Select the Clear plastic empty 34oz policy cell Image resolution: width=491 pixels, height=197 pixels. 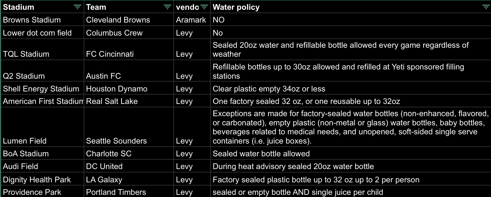(x=351, y=88)
